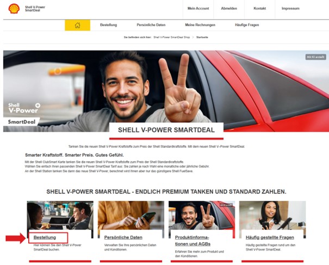Click the highlighted Bestellung tile link
This screenshot has height=265, width=329.
pyautogui.click(x=45, y=237)
